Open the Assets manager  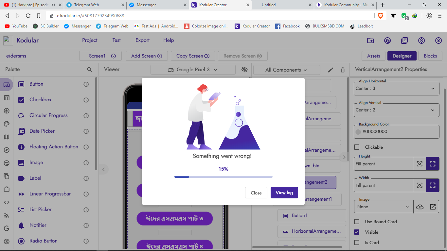point(373,56)
